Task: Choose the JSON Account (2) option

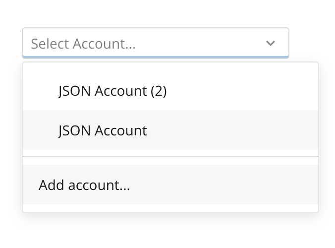Action: (112, 91)
